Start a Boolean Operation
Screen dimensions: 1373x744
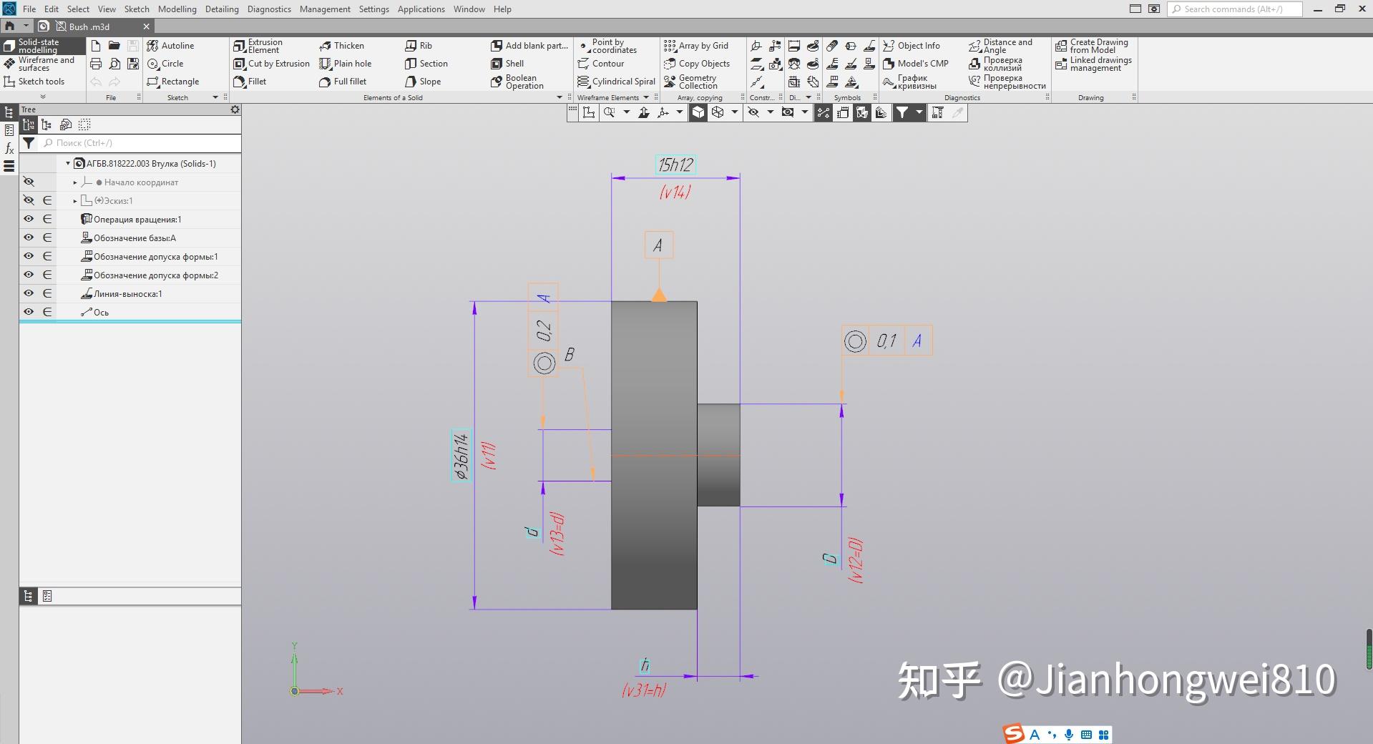click(x=520, y=81)
